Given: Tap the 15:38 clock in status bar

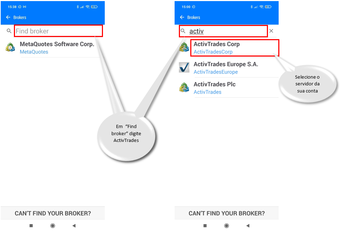Looking at the screenshot, I should tap(12, 7).
